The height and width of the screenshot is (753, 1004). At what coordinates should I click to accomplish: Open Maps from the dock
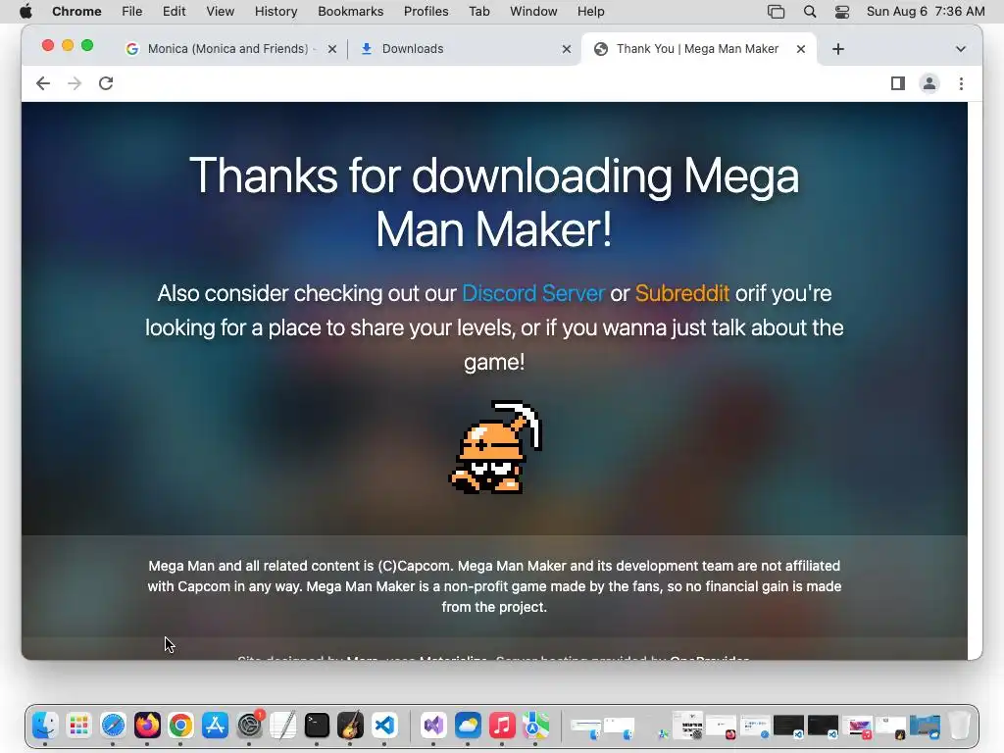(536, 726)
